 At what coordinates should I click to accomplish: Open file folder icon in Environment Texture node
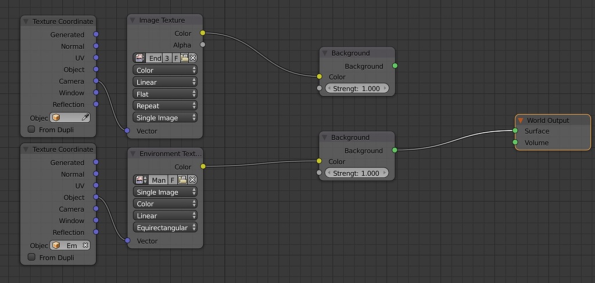pos(182,180)
